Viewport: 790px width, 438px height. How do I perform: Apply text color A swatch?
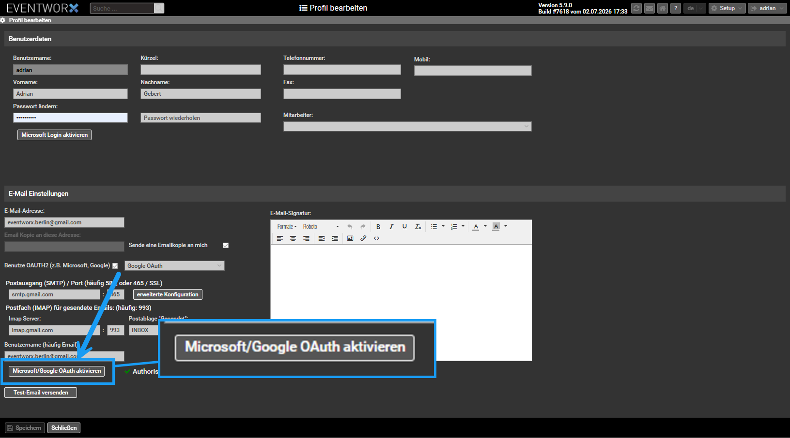(476, 226)
